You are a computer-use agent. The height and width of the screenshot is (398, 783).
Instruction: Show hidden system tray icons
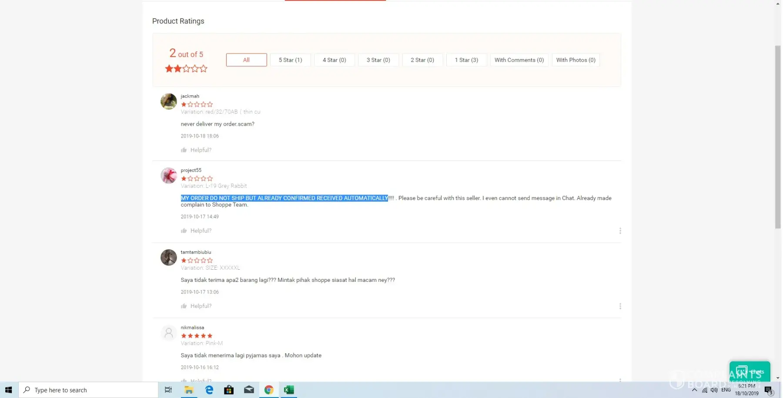tap(694, 390)
